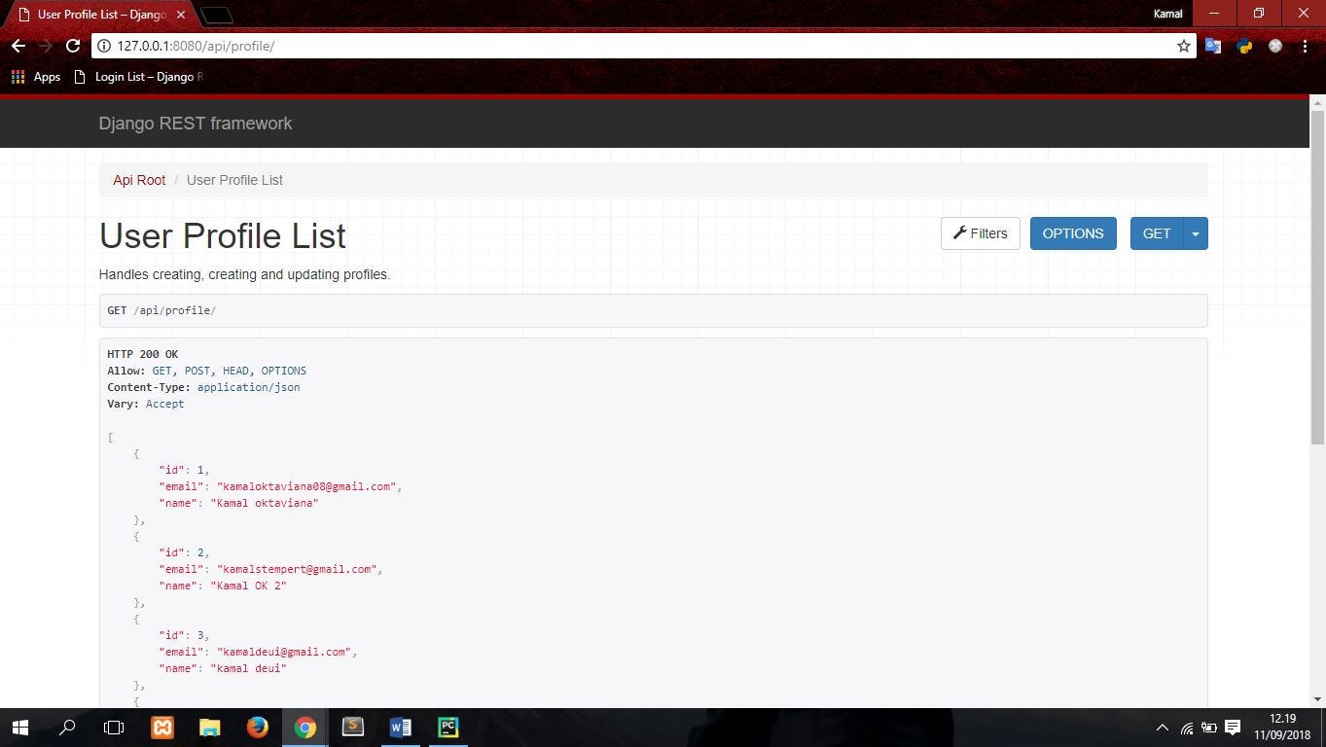Click the "Content-Type: application/json" header
Screen dimensions: 1326x747
coord(203,387)
